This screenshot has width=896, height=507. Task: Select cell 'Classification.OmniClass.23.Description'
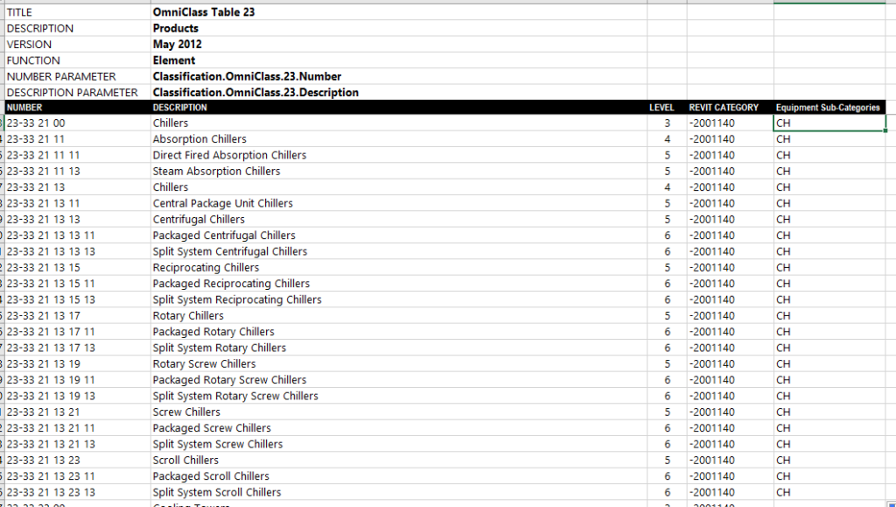(x=399, y=92)
